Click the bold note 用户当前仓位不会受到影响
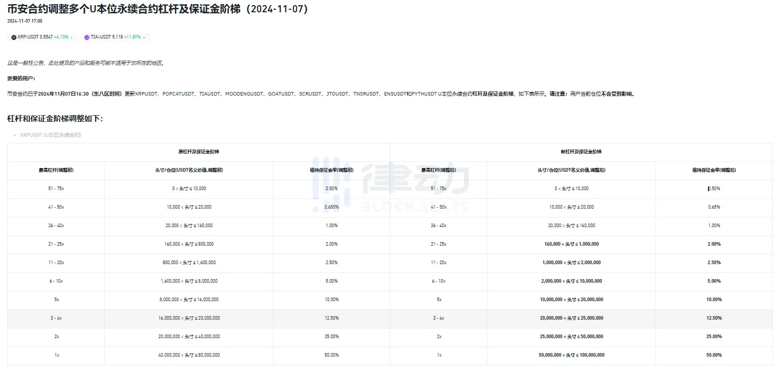This screenshot has width=782, height=370. pyautogui.click(x=603, y=94)
